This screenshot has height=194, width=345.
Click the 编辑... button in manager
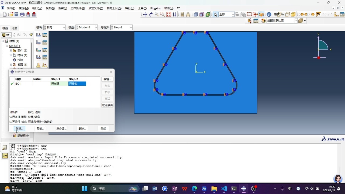click(x=107, y=79)
